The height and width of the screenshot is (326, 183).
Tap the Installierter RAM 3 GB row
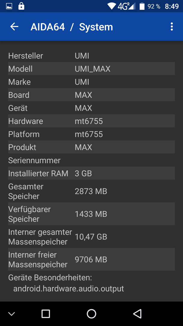pyautogui.click(x=91, y=173)
